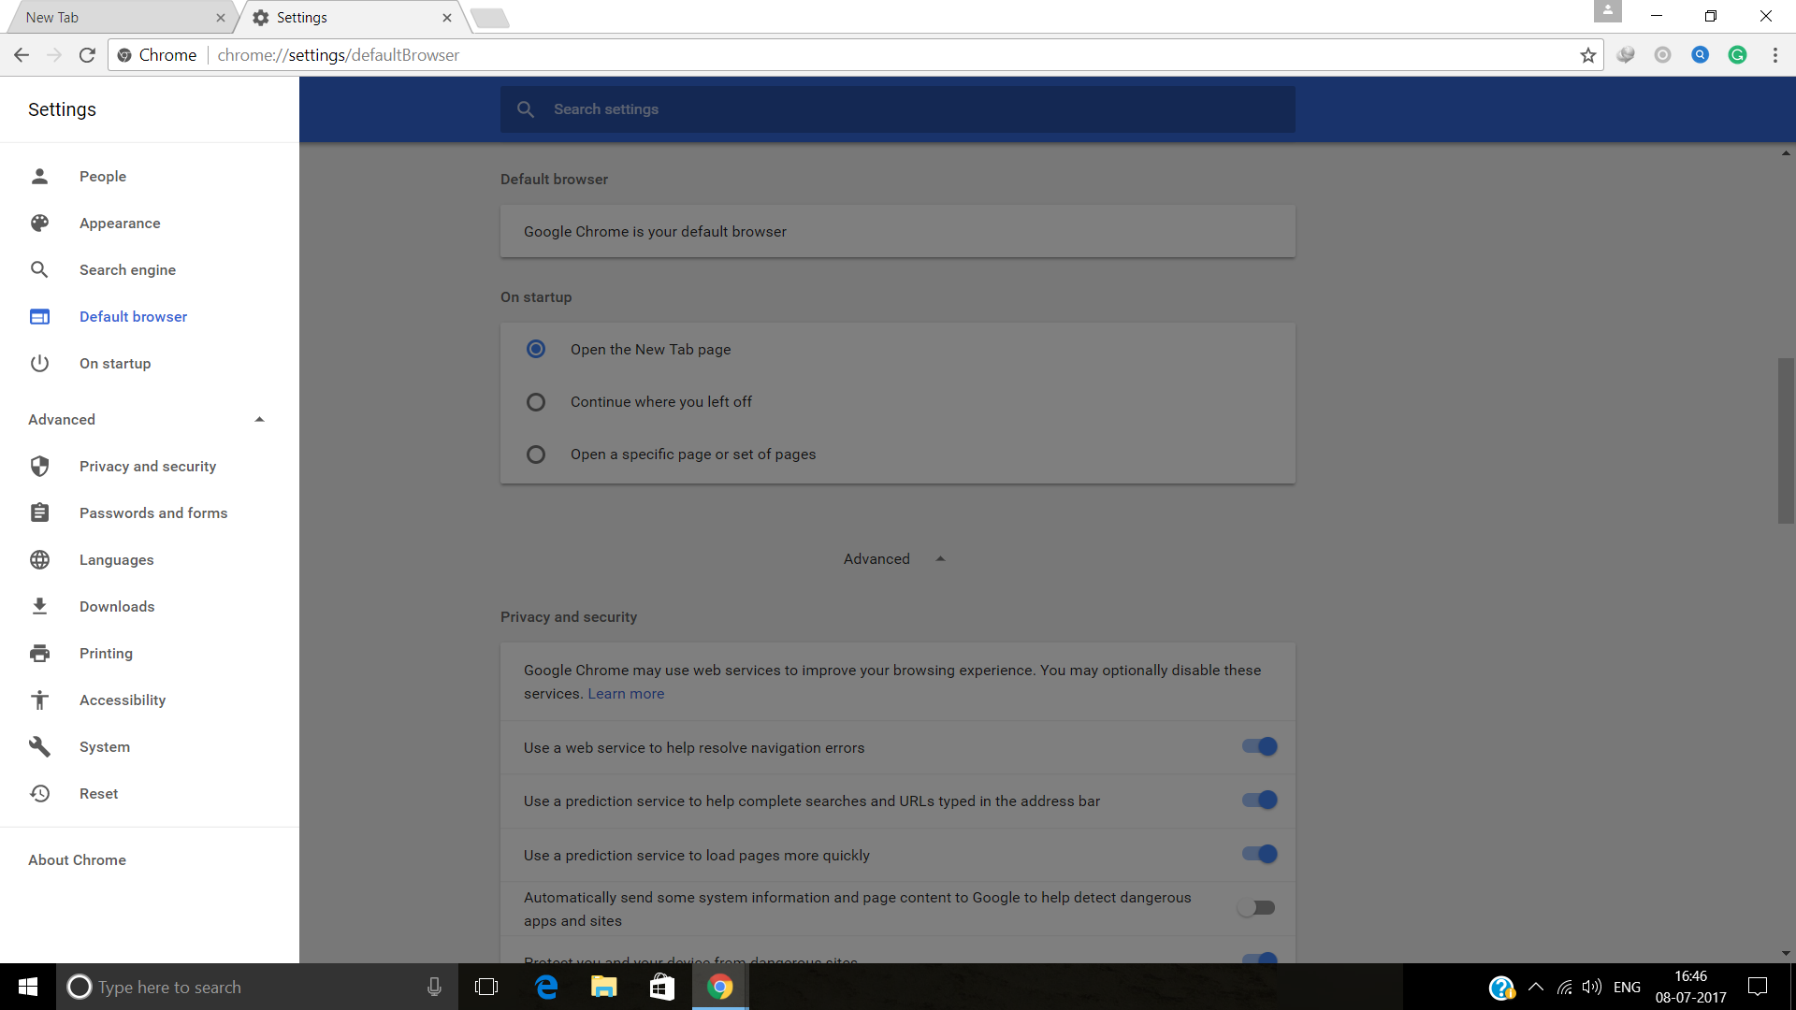Image resolution: width=1796 pixels, height=1010 pixels.
Task: Open Chrome's three-dot menu
Action: click(1774, 55)
